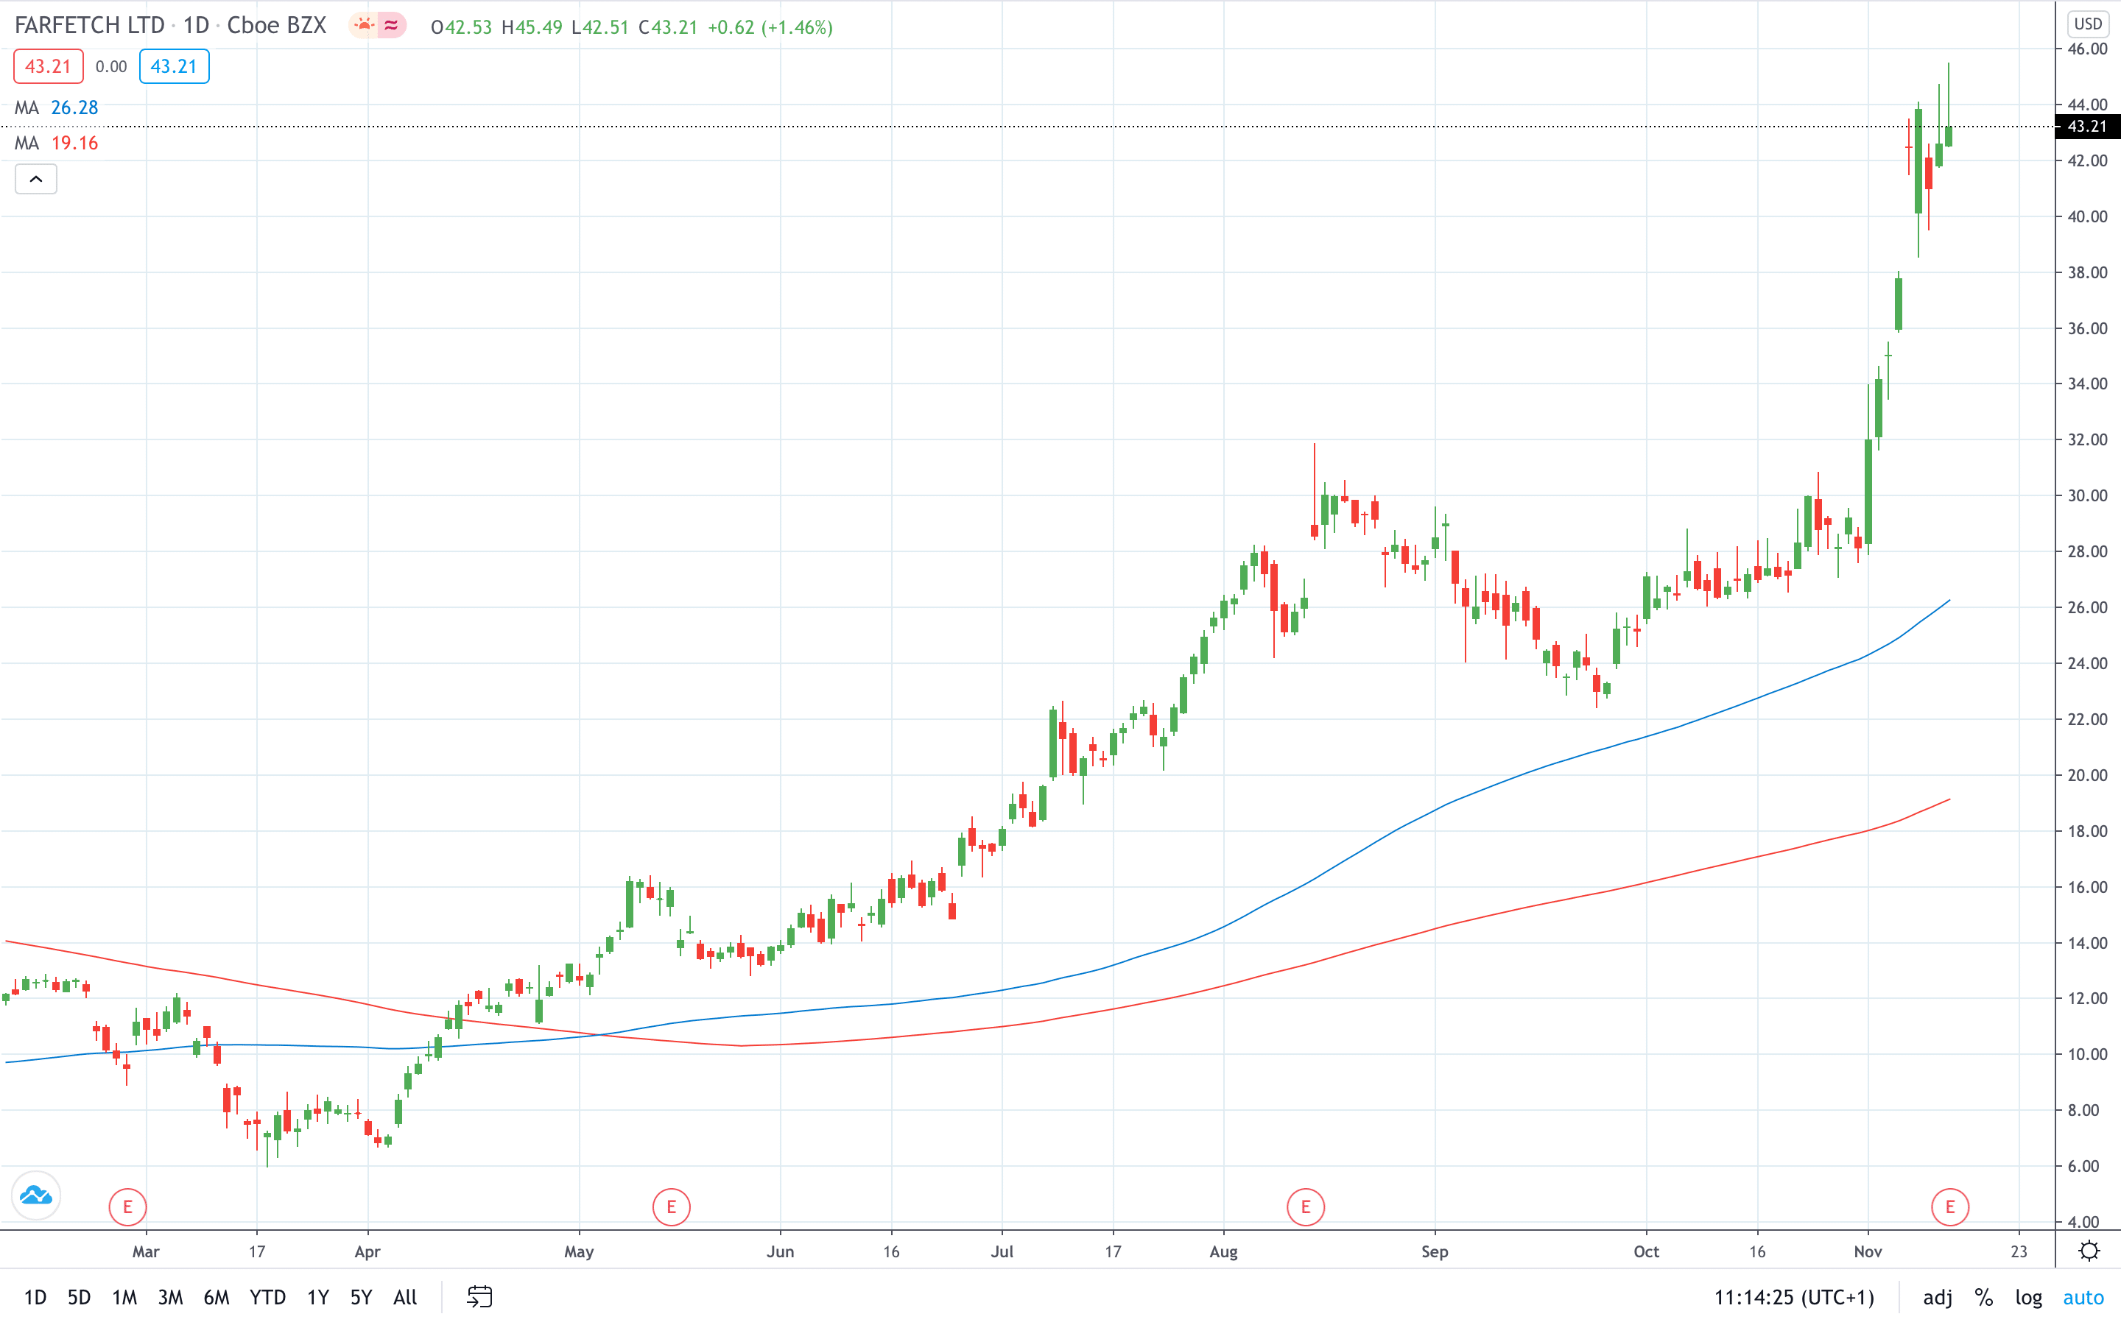The height and width of the screenshot is (1325, 2121).
Task: Click the Nov date axis label
Action: pos(1868,1251)
